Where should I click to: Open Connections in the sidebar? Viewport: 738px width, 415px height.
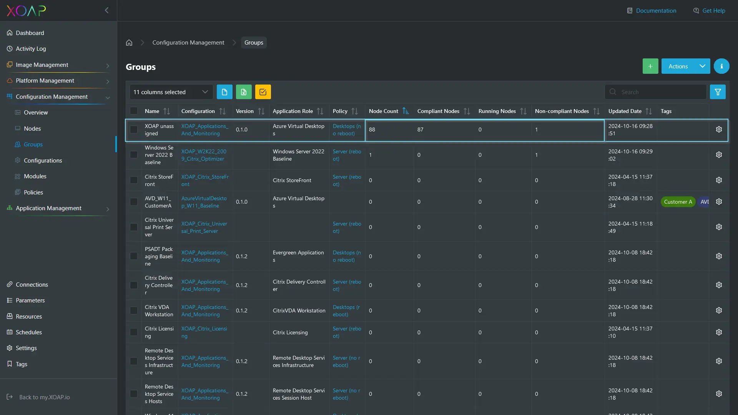(32, 285)
